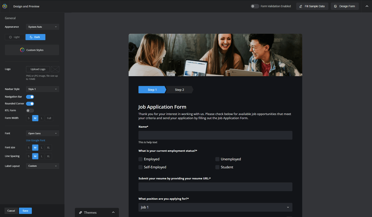
Task: Click the Upload Logo button
Action: point(38,69)
